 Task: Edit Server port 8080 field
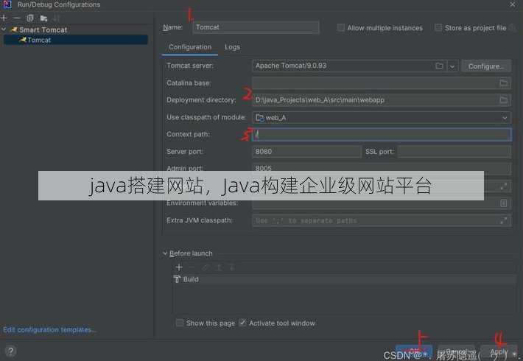tap(306, 152)
